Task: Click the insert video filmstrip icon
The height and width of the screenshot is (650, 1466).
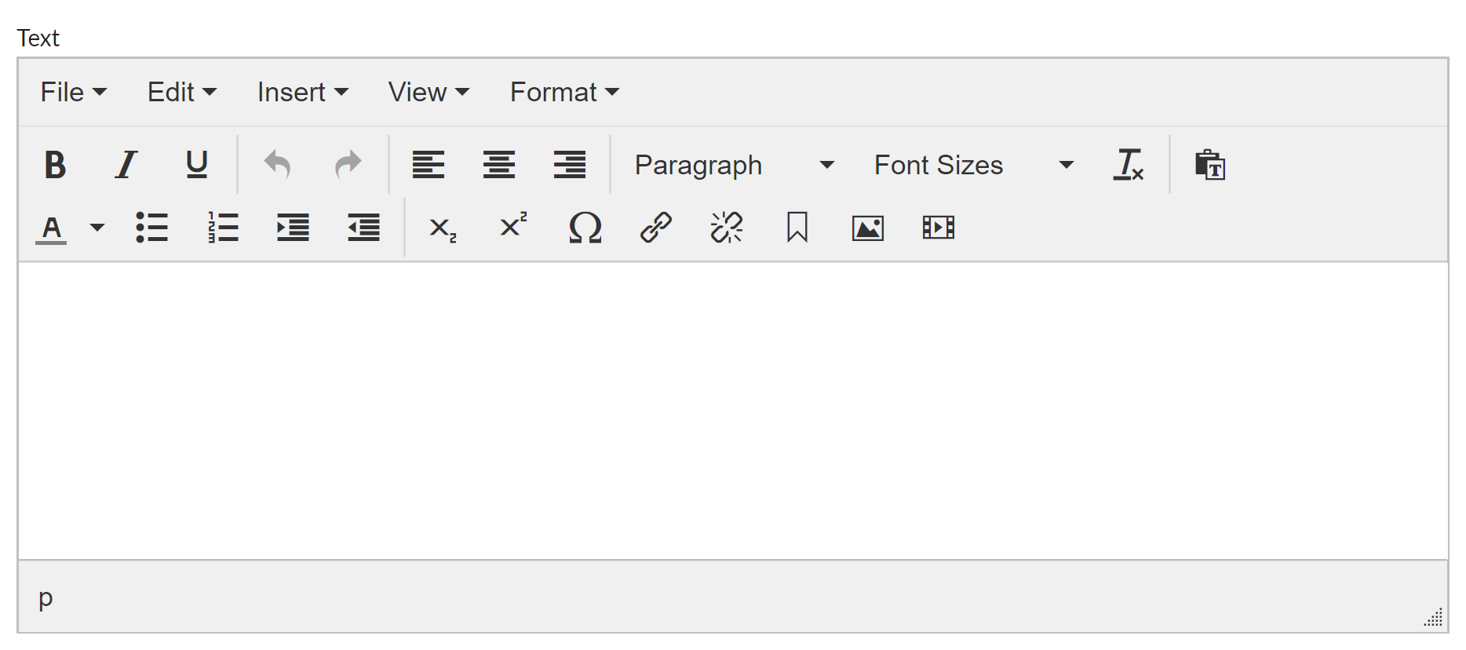Action: (x=938, y=228)
